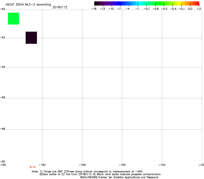Click the NOAA/NESDIS Center for Satellite Applications credit
204x179 pixels.
(119, 177)
